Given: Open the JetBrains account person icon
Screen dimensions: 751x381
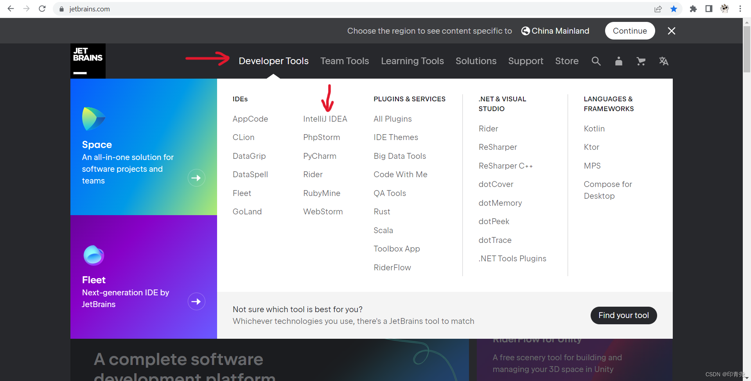Looking at the screenshot, I should [618, 61].
